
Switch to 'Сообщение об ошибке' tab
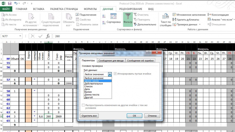coord(140,61)
